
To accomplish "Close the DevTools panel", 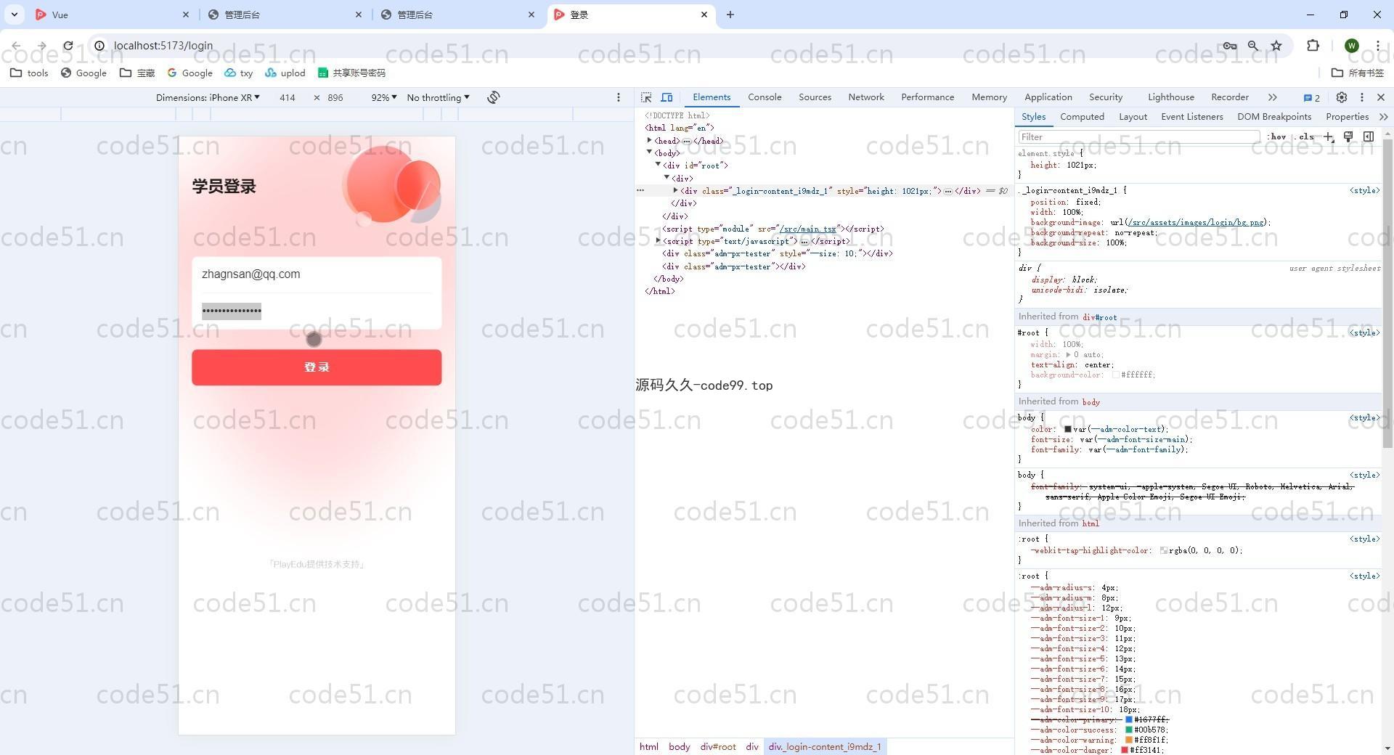I will point(1381,97).
